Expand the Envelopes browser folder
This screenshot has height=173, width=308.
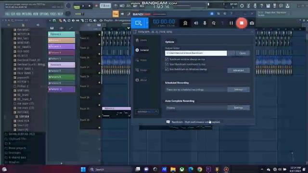point(14,153)
